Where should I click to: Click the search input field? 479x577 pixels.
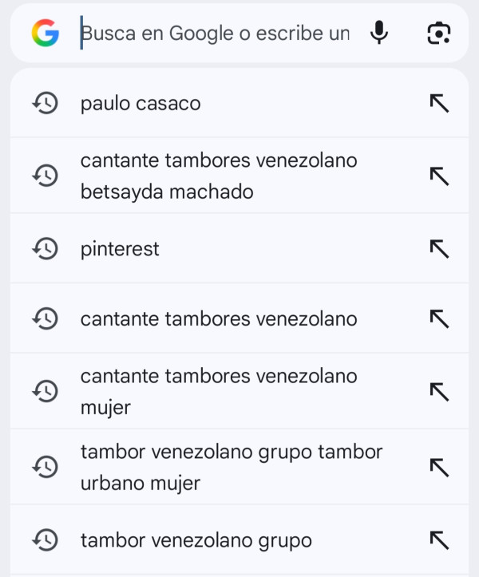(x=216, y=34)
